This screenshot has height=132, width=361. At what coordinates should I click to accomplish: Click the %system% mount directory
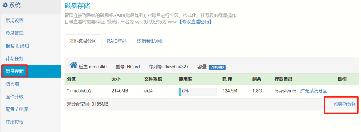(285, 91)
